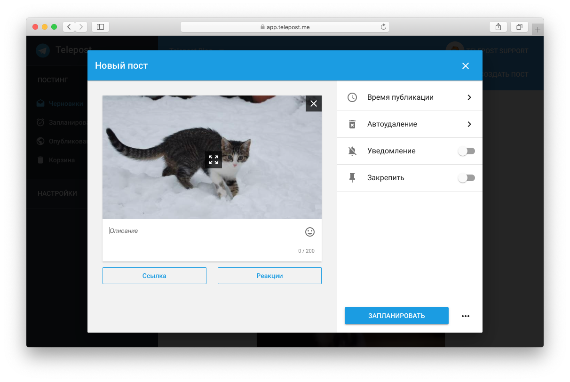Click the Safari address bar
This screenshot has width=570, height=382.
(285, 27)
